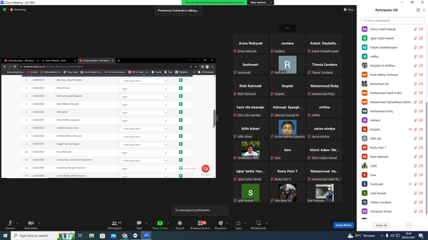Pop out the Participants panel
Image resolution: width=428 pixels, height=240 pixels.
pos(418,10)
